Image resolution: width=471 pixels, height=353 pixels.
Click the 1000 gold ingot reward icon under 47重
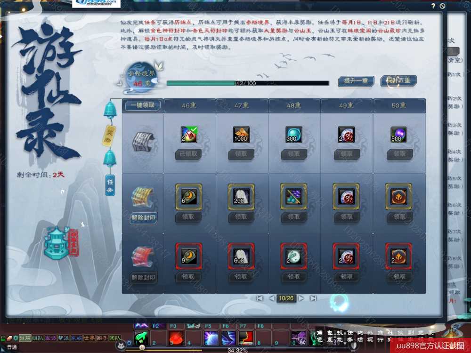[241, 135]
